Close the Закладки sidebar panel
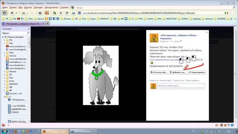 point(28,29)
